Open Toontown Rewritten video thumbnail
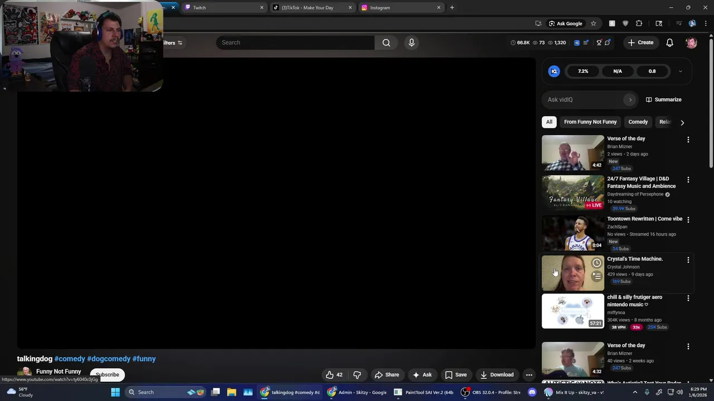 572,233
